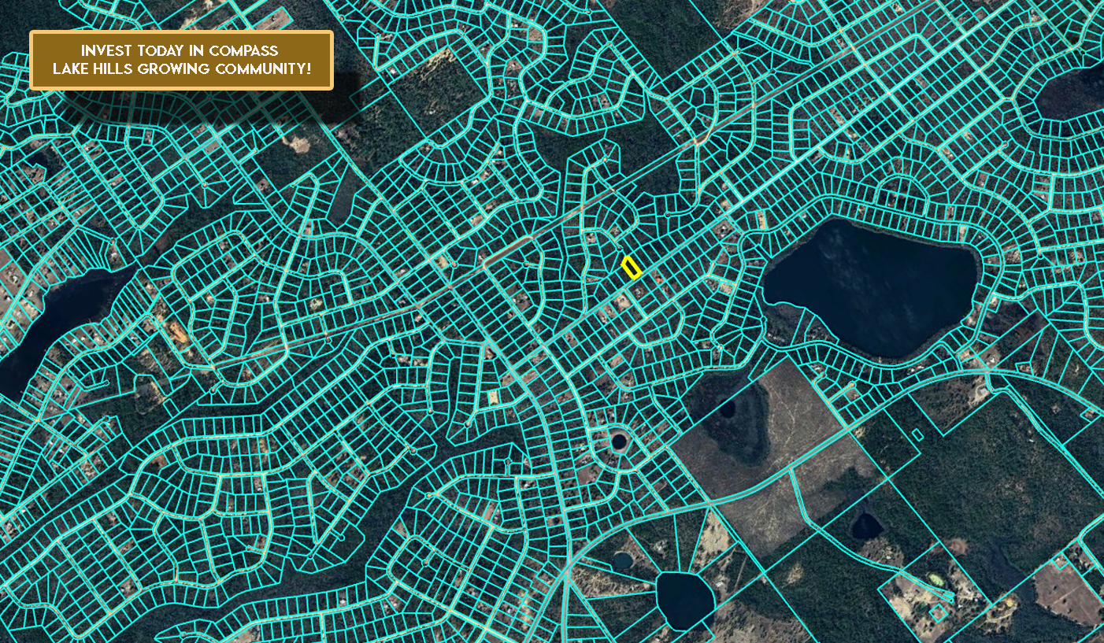Image resolution: width=1104 pixels, height=643 pixels.
Task: Click the small pond in the forest south of the brown field
Action: [x=866, y=525]
